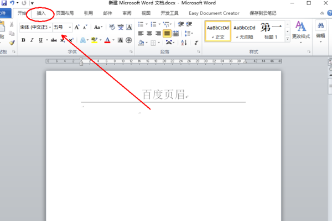This screenshot has width=332, height=221.
Task: Open line spacing dropdown
Action: pos(189,33)
